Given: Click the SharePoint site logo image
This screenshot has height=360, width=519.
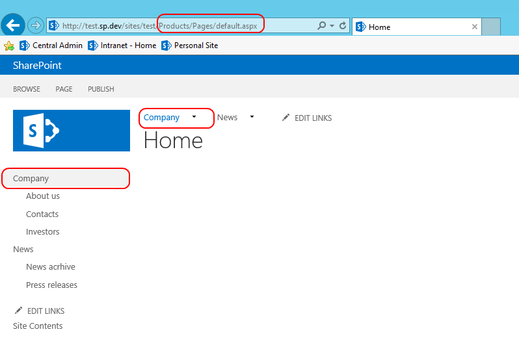Looking at the screenshot, I should pos(72,131).
